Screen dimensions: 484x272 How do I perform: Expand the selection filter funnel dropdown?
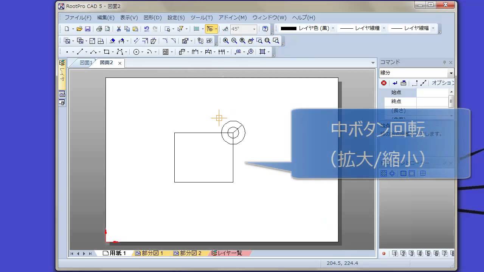point(186,29)
